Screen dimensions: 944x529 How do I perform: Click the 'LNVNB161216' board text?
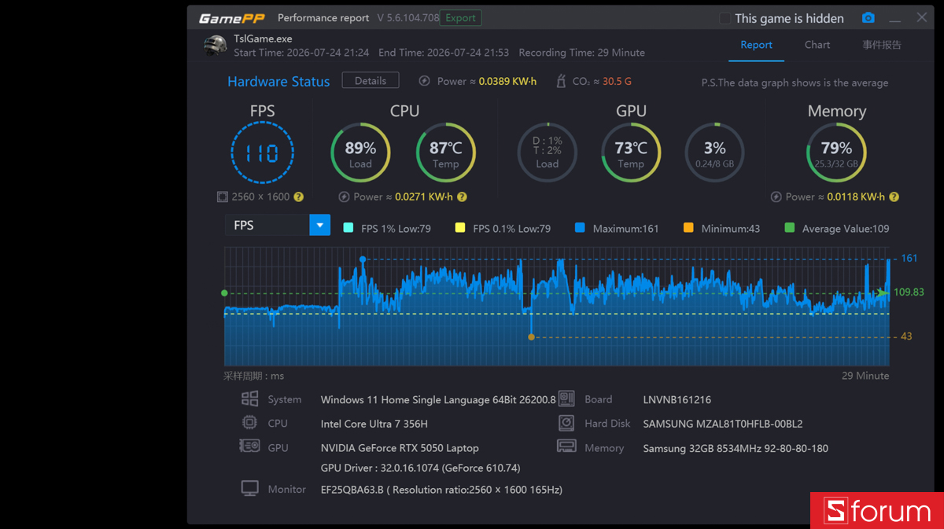point(677,400)
